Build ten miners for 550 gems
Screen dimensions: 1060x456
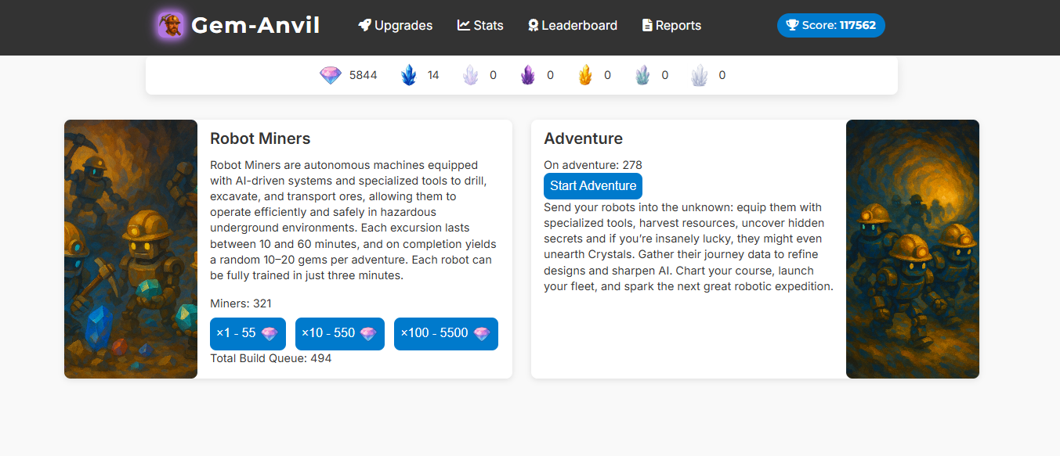tap(340, 334)
